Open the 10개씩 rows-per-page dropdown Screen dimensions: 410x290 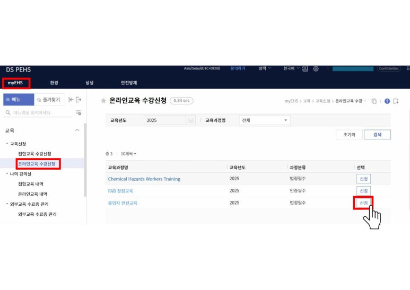[x=128, y=154]
